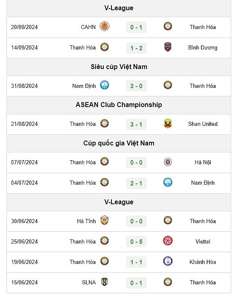Click Nam Định logo in Siêu cúp match
The image size is (234, 297).
(x=105, y=85)
